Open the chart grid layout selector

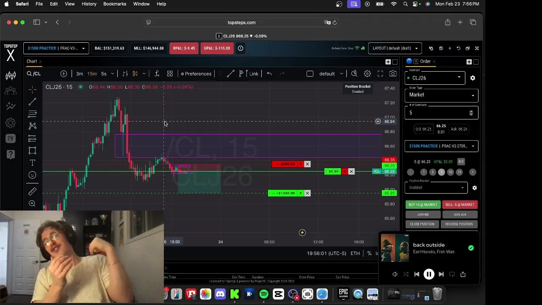(x=170, y=74)
